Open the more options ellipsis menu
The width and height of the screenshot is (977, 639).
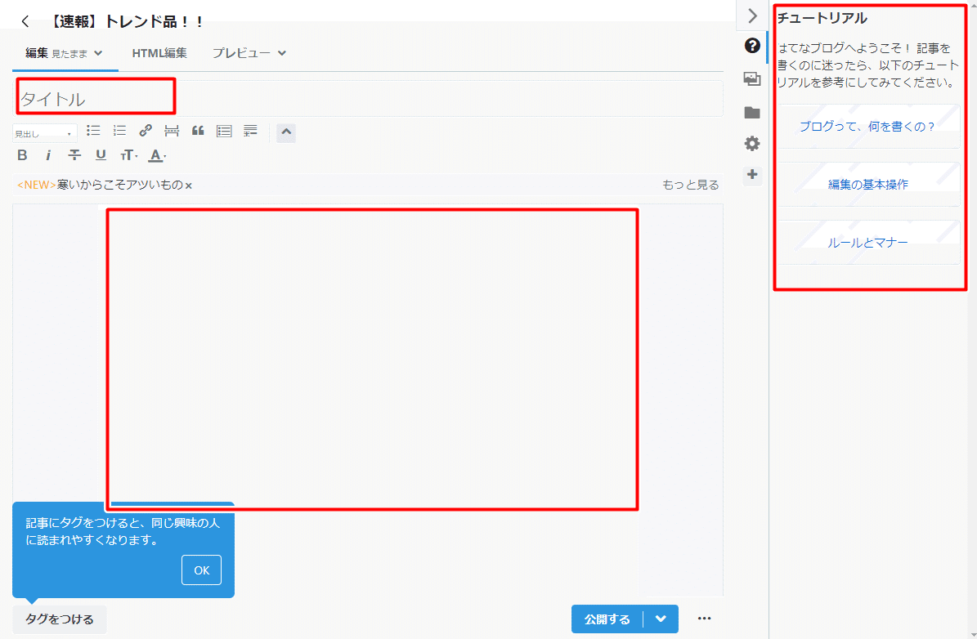704,619
